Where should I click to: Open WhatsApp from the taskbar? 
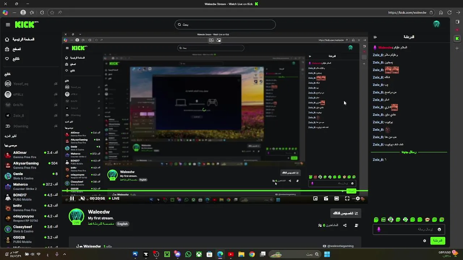pyautogui.click(x=188, y=254)
